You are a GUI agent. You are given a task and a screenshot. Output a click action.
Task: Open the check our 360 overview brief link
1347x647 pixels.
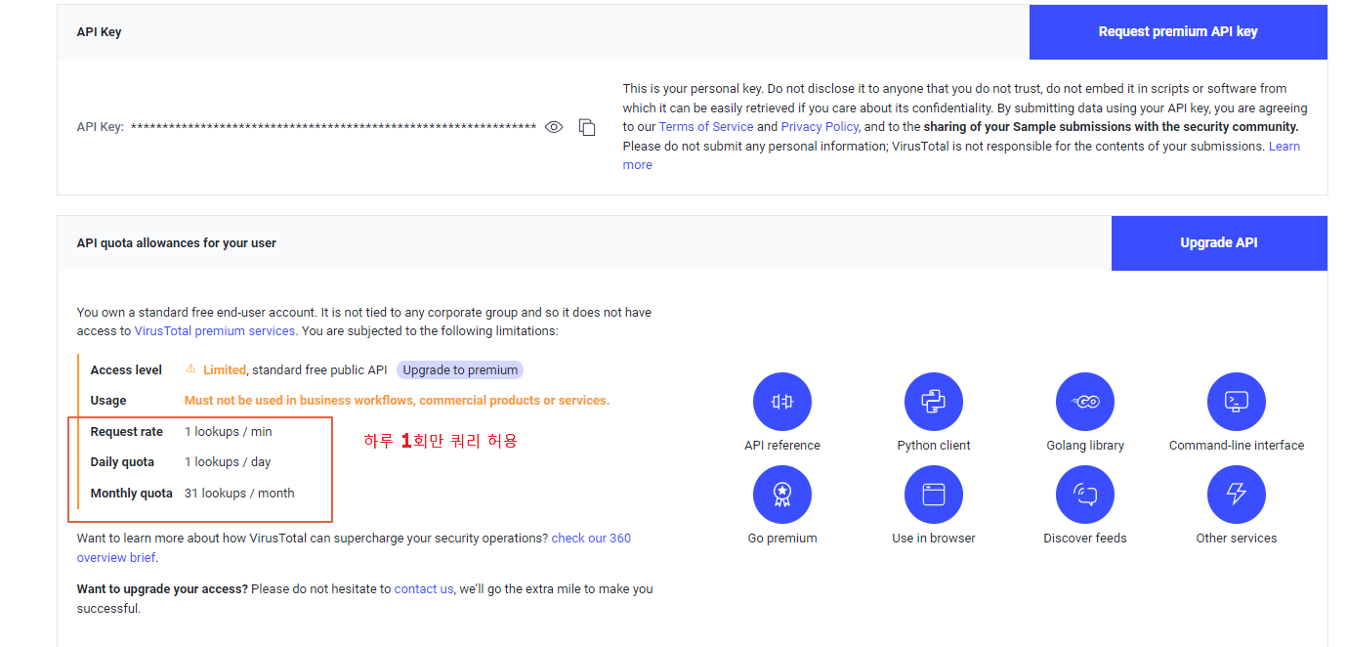[x=591, y=539]
